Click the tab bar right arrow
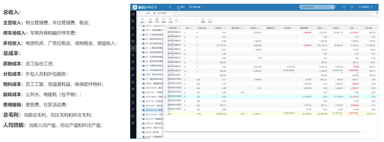 tap(372, 13)
